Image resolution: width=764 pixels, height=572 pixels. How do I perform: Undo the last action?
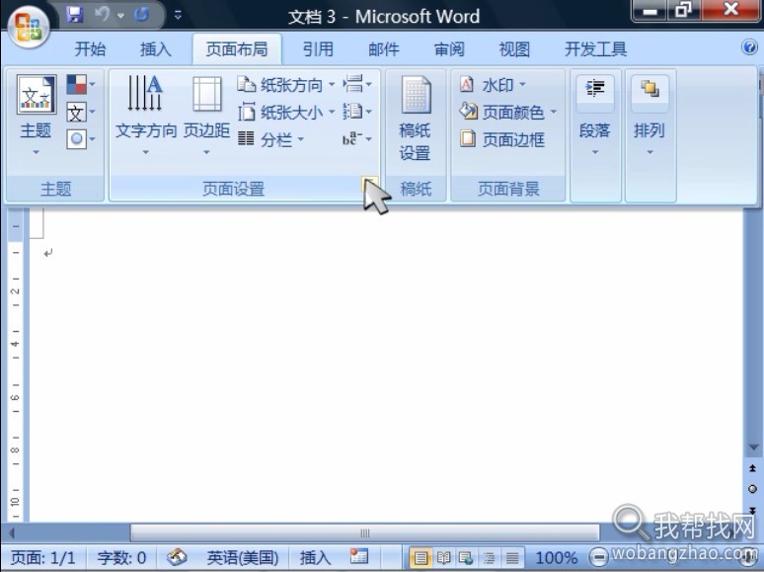tap(103, 15)
